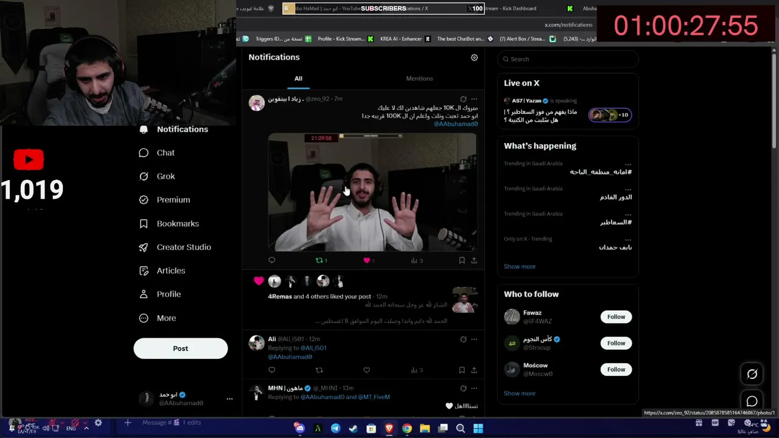The image size is (779, 438).
Task: Open the floating messages button
Action: click(x=752, y=401)
